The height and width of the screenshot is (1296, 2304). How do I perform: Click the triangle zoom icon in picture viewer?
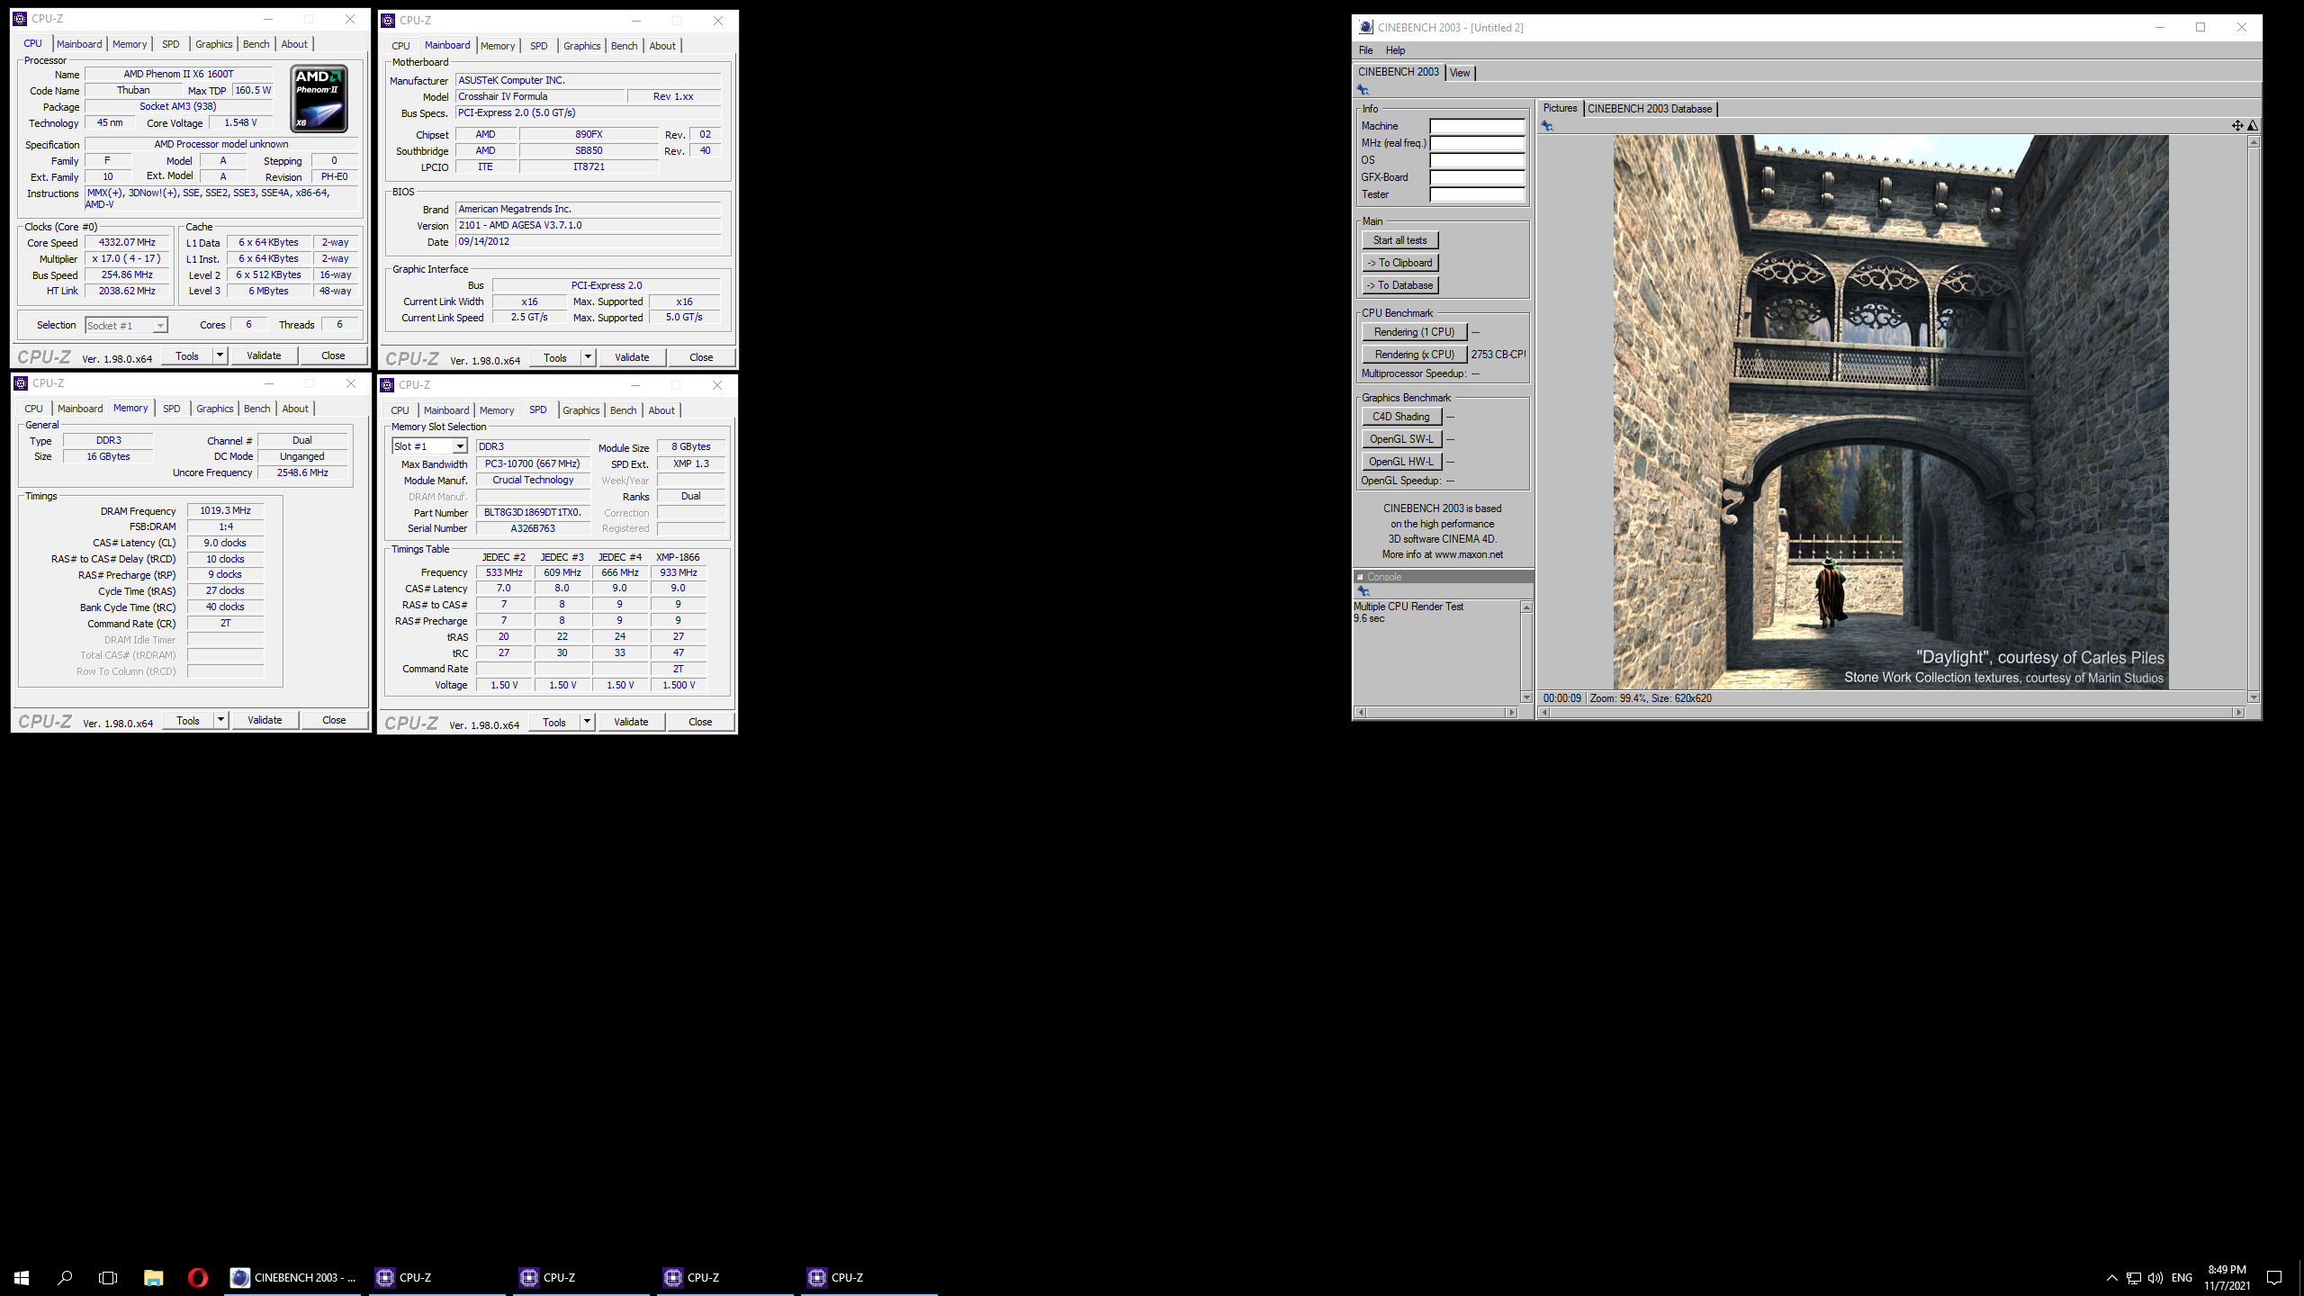click(x=2253, y=126)
